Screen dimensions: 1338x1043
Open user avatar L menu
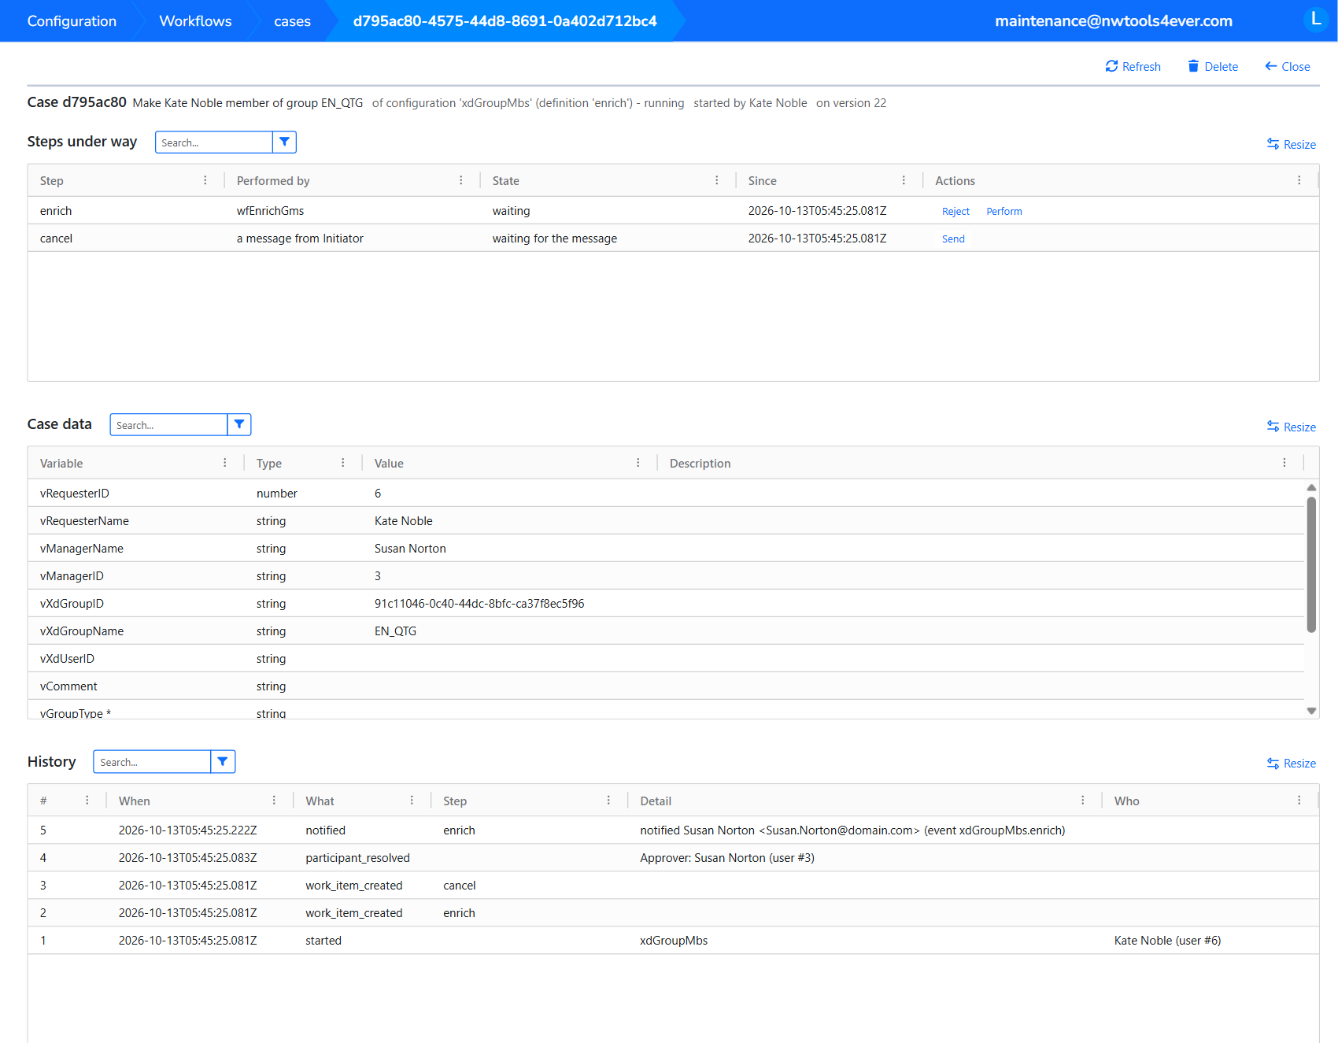[x=1315, y=20]
